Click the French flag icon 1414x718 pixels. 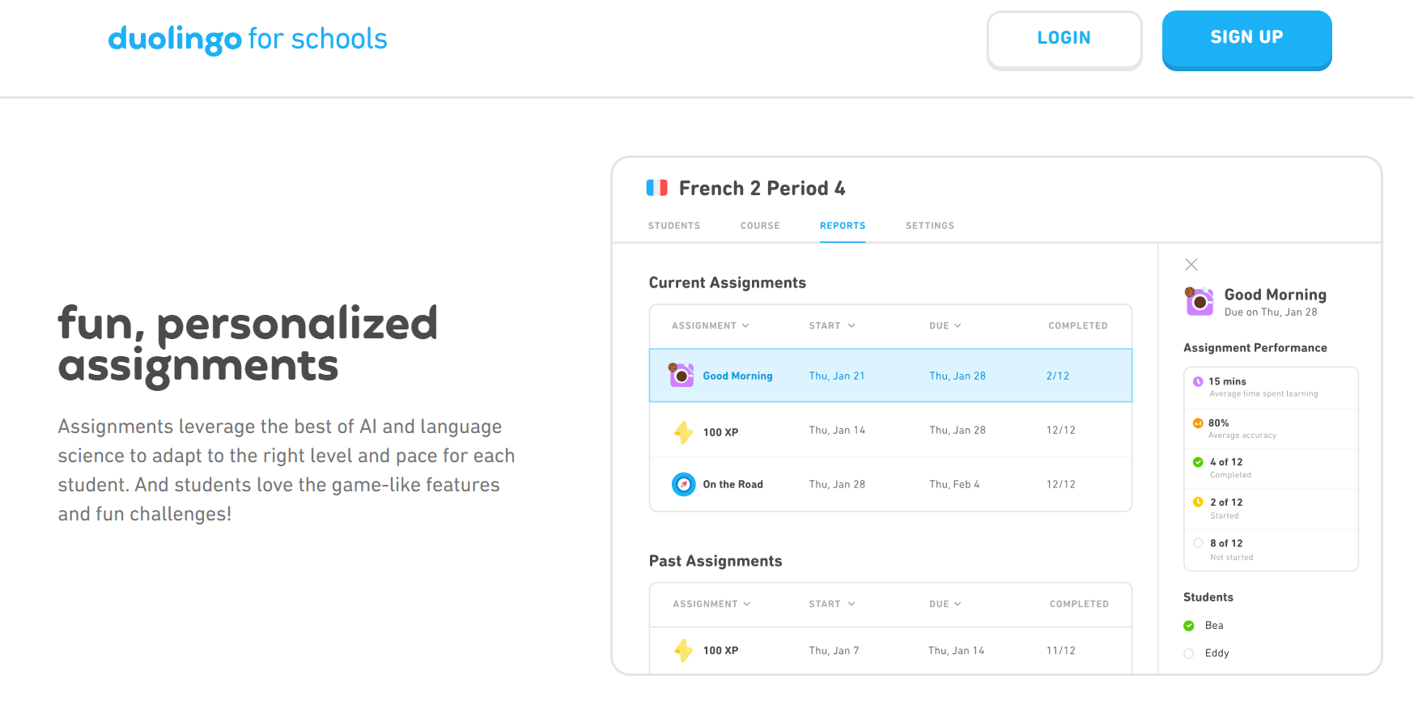coord(656,188)
